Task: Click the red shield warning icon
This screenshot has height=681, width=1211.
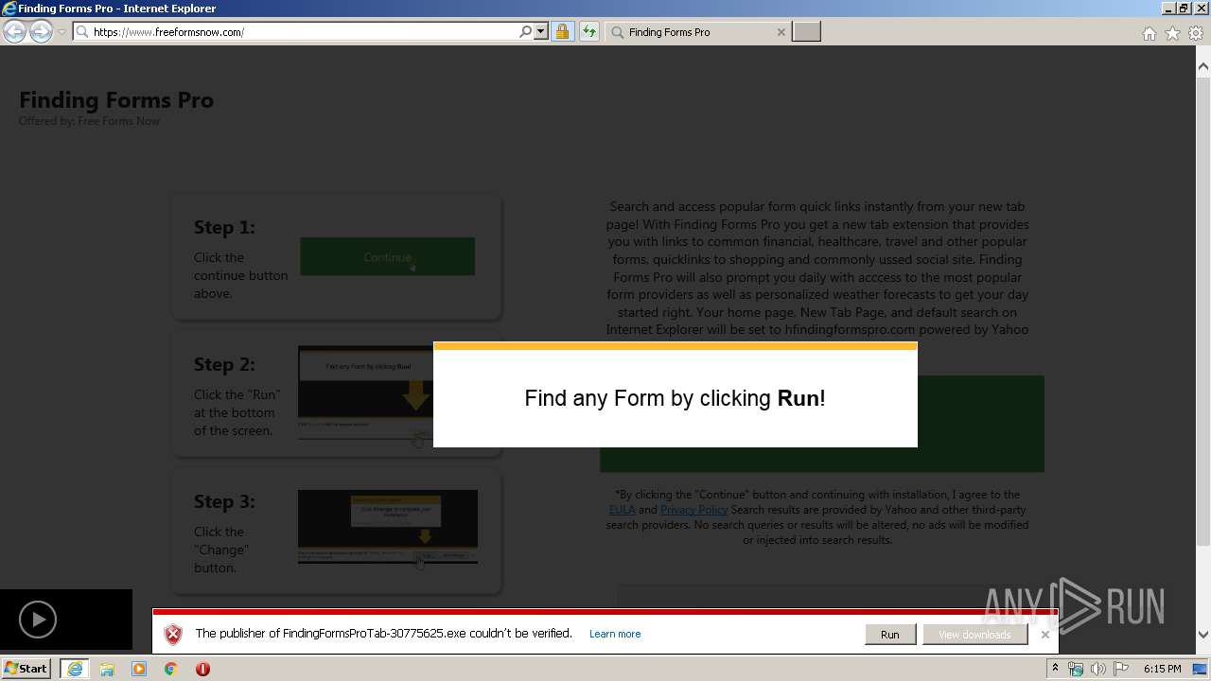Action: (173, 634)
